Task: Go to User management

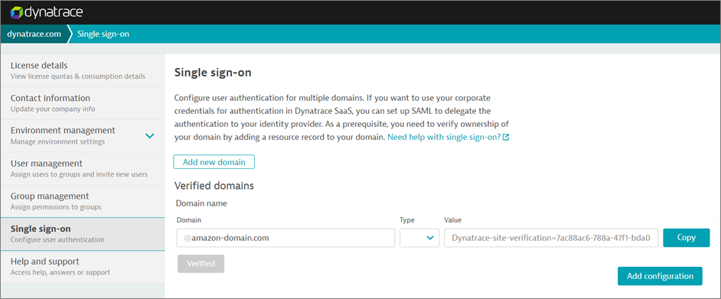Action: [83, 168]
